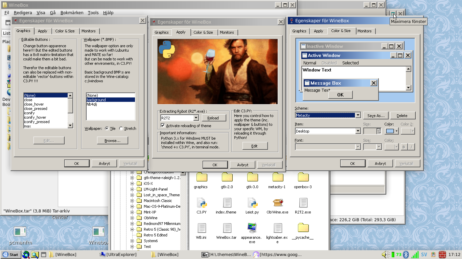Select the lightsaber.exe file icon
This screenshot has height=259, width=462.
(x=278, y=228)
